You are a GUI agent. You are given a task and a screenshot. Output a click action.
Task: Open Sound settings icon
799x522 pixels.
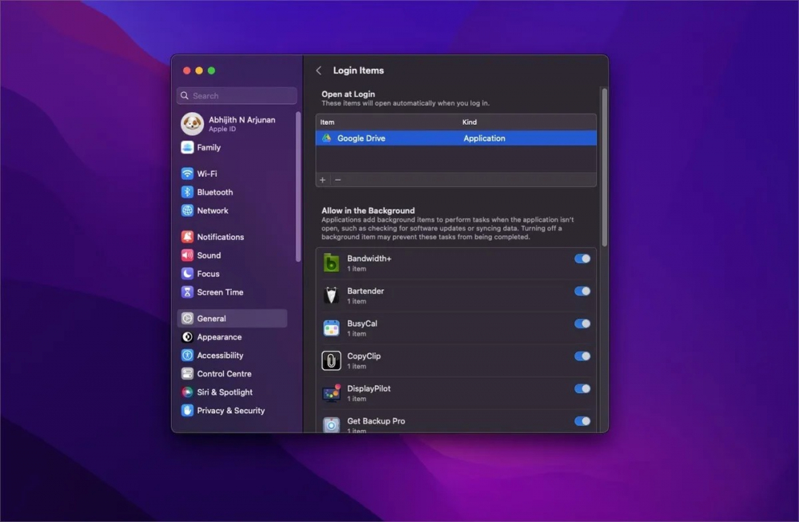pyautogui.click(x=187, y=255)
